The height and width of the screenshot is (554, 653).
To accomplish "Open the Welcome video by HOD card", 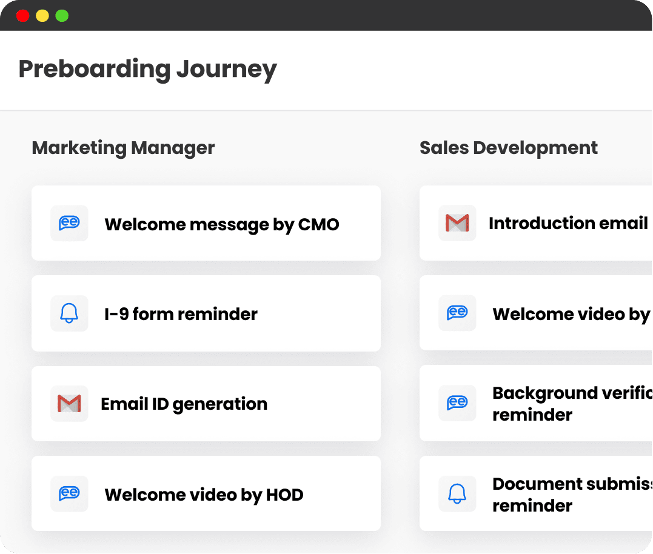I will (206, 493).
